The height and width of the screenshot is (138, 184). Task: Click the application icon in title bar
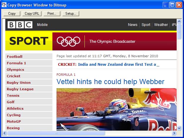(x=4, y=5)
